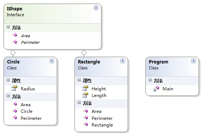Click the Perimeter method icon in IShape
202x135 pixels.
(14, 42)
